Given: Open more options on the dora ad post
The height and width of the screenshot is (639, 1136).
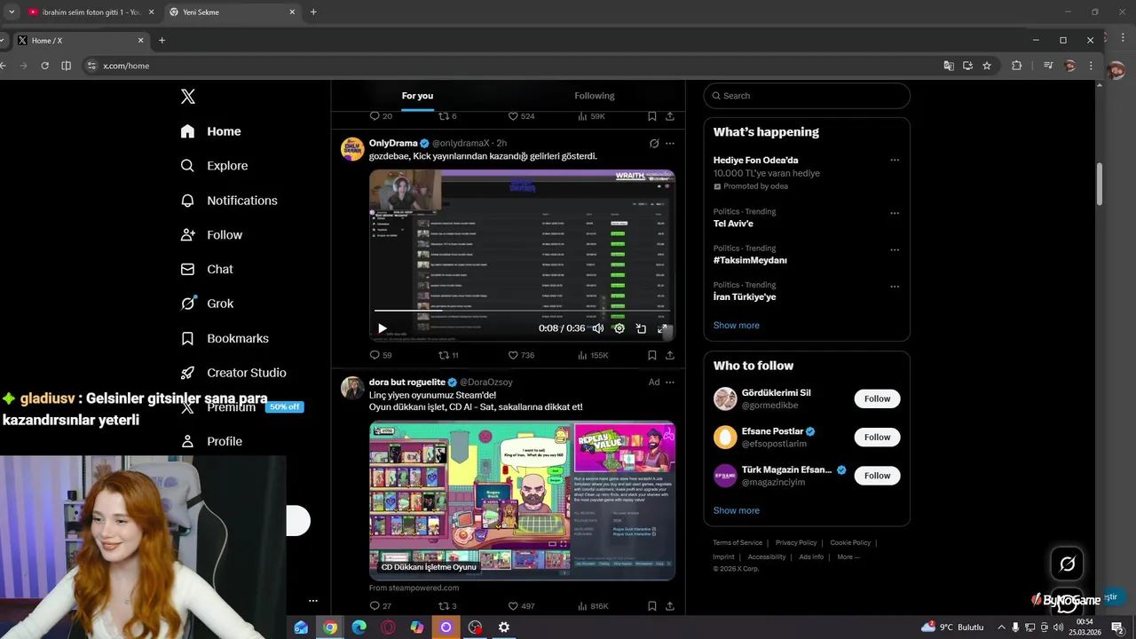Looking at the screenshot, I should click(x=670, y=383).
